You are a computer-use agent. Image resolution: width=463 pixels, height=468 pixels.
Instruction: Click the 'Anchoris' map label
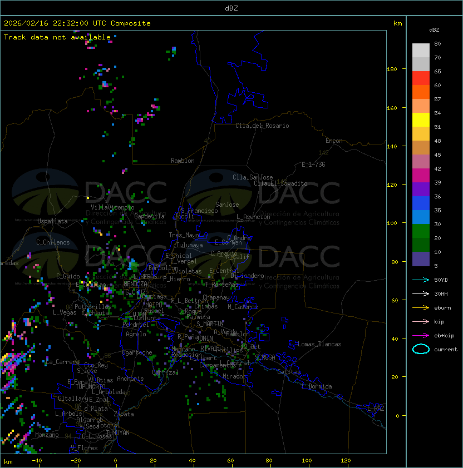tap(130, 379)
